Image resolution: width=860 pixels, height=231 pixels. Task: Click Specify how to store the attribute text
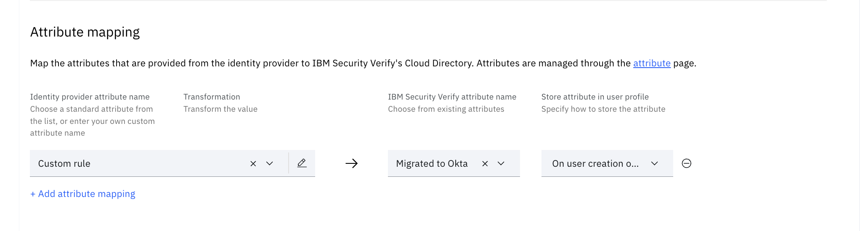tap(603, 109)
